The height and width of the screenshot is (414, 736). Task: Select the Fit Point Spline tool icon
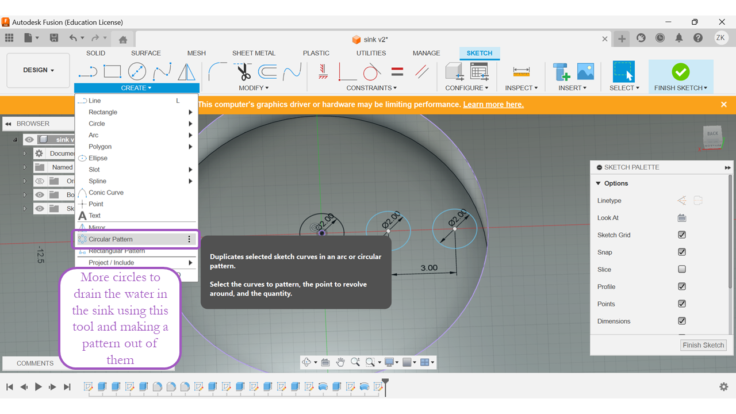coord(162,72)
